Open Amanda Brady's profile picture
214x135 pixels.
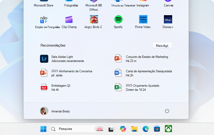pyautogui.click(x=44, y=111)
